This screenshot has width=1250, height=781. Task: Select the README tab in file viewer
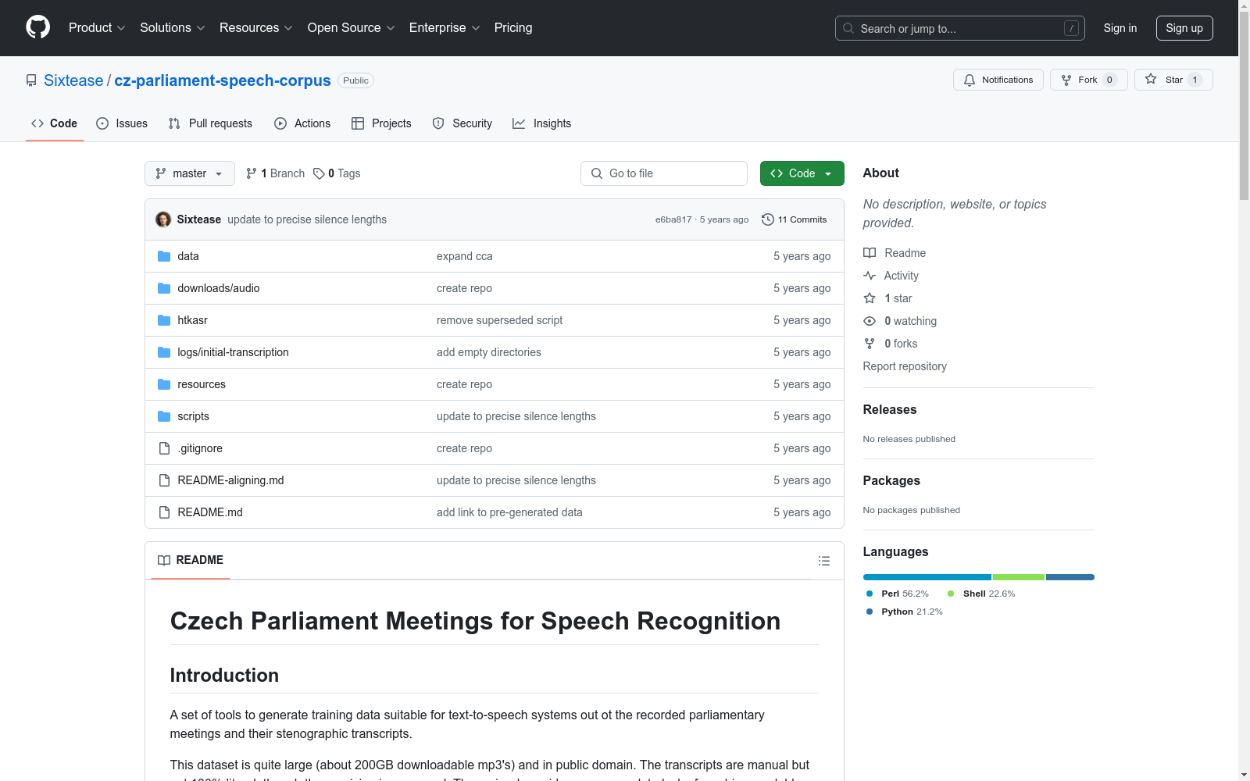(x=191, y=560)
